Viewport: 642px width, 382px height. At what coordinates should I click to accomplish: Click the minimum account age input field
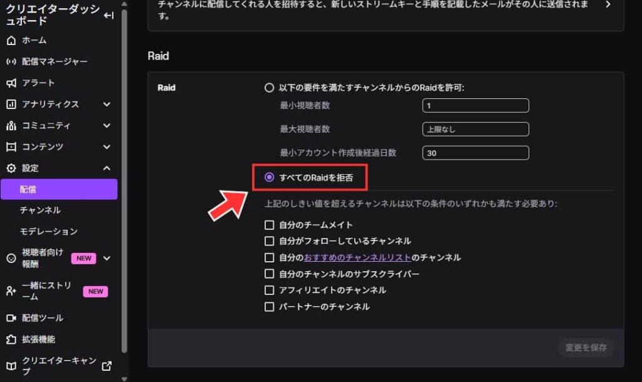(x=476, y=153)
